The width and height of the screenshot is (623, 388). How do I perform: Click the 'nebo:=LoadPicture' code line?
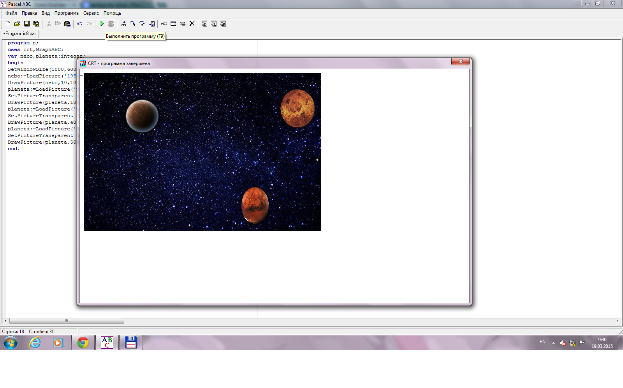coord(42,76)
